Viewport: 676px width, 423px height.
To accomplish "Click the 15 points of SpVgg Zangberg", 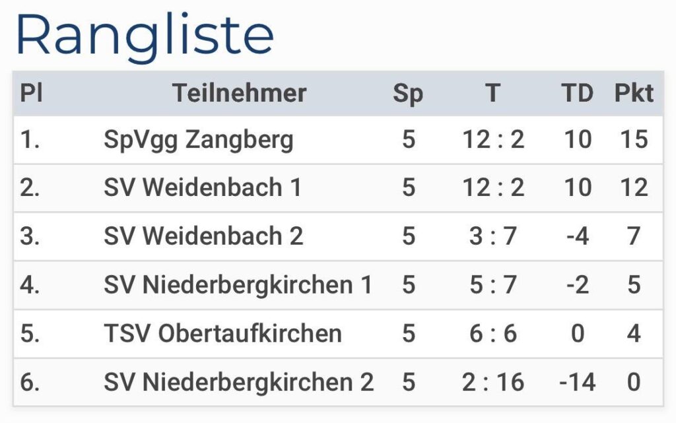I will click(634, 140).
